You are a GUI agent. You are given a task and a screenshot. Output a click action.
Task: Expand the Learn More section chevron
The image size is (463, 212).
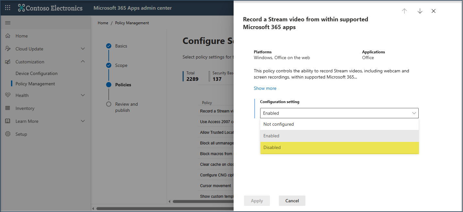pyautogui.click(x=83, y=121)
